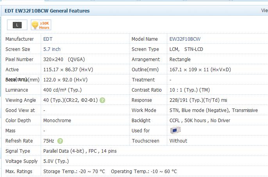Image resolution: width=268 pixels, height=177 pixels.
Task: Select the 122.0 × 92.0 (H×V) bezel value
Action: [x=65, y=80]
